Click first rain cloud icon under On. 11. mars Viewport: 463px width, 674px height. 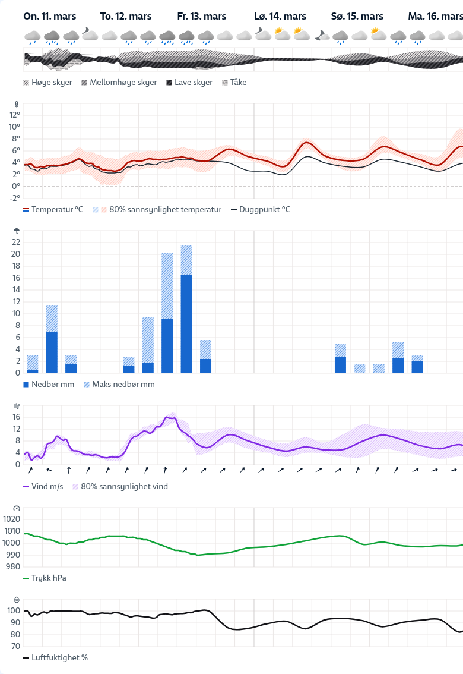tap(33, 37)
